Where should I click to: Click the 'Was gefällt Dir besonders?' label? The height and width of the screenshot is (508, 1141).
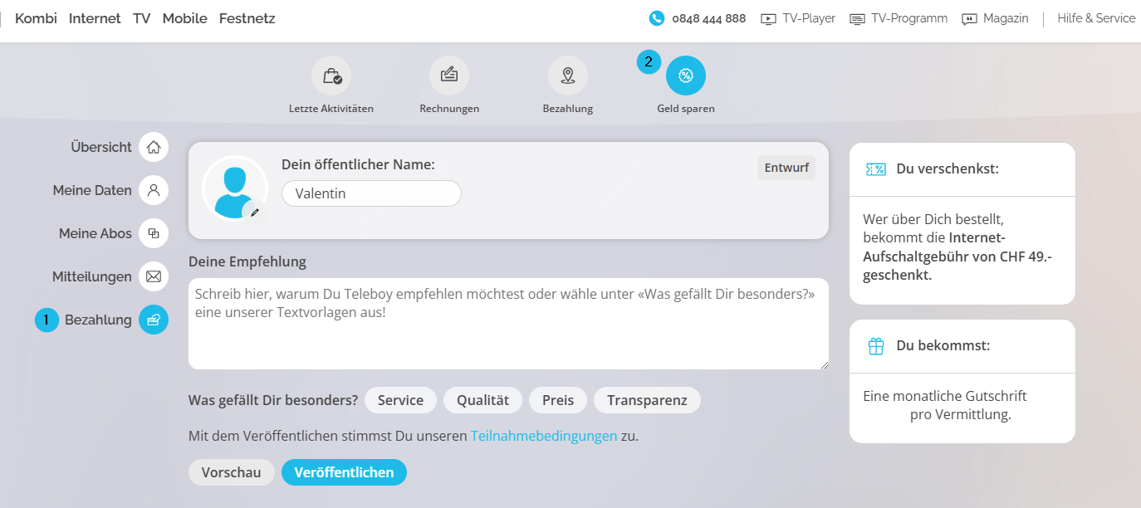pos(273,400)
